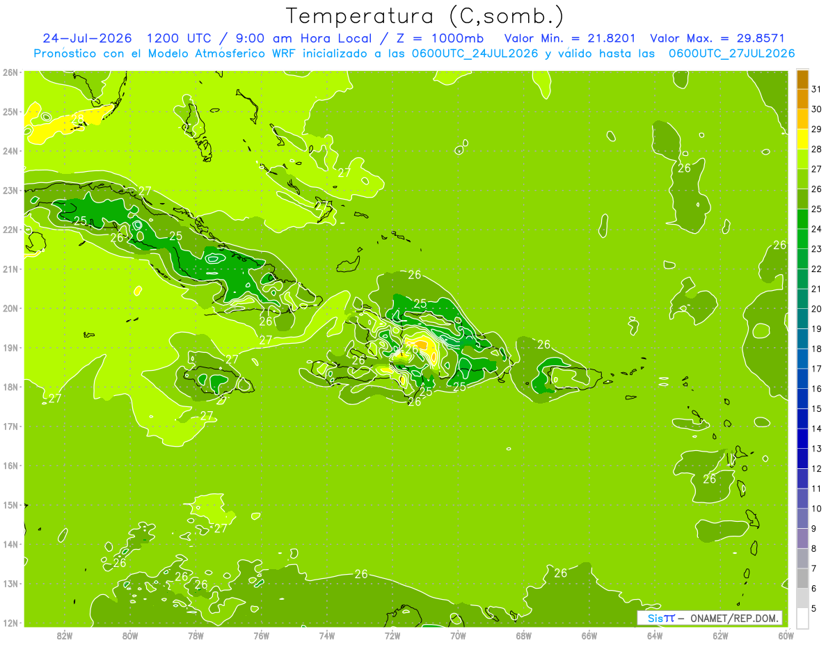Click the 68W longitude axis label
This screenshot has width=835, height=645.
coord(524,635)
